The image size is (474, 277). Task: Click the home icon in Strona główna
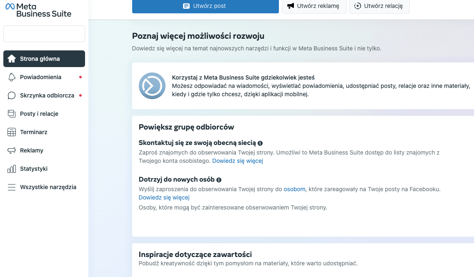12,59
